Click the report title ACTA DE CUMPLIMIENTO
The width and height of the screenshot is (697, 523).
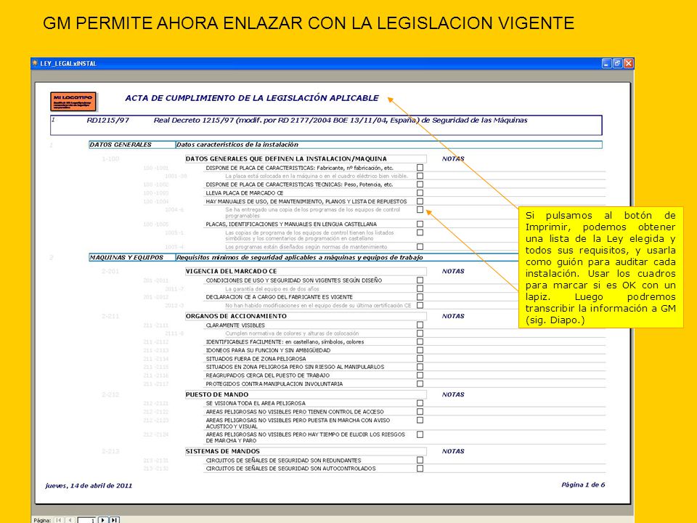(x=252, y=98)
